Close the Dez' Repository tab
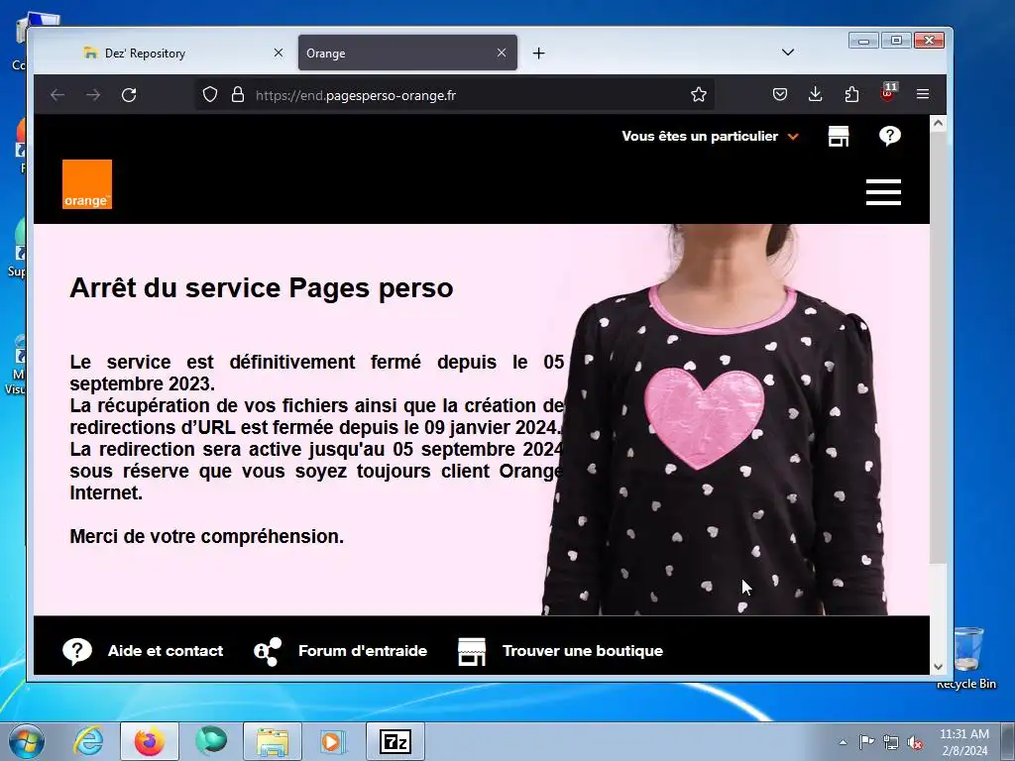 (x=279, y=53)
